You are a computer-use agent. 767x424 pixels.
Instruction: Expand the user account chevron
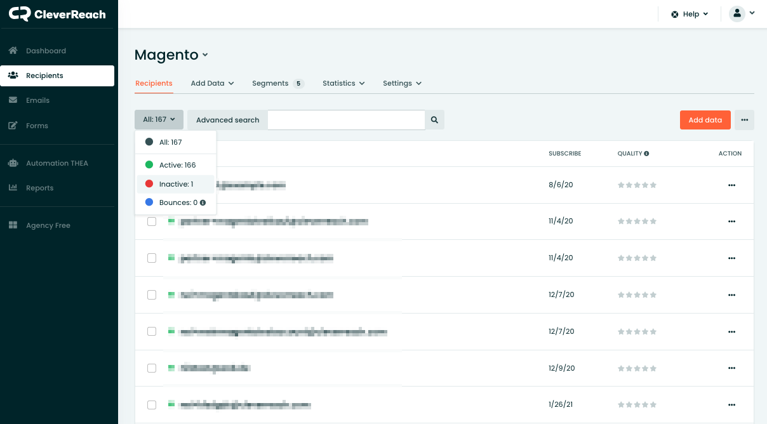pyautogui.click(x=752, y=13)
